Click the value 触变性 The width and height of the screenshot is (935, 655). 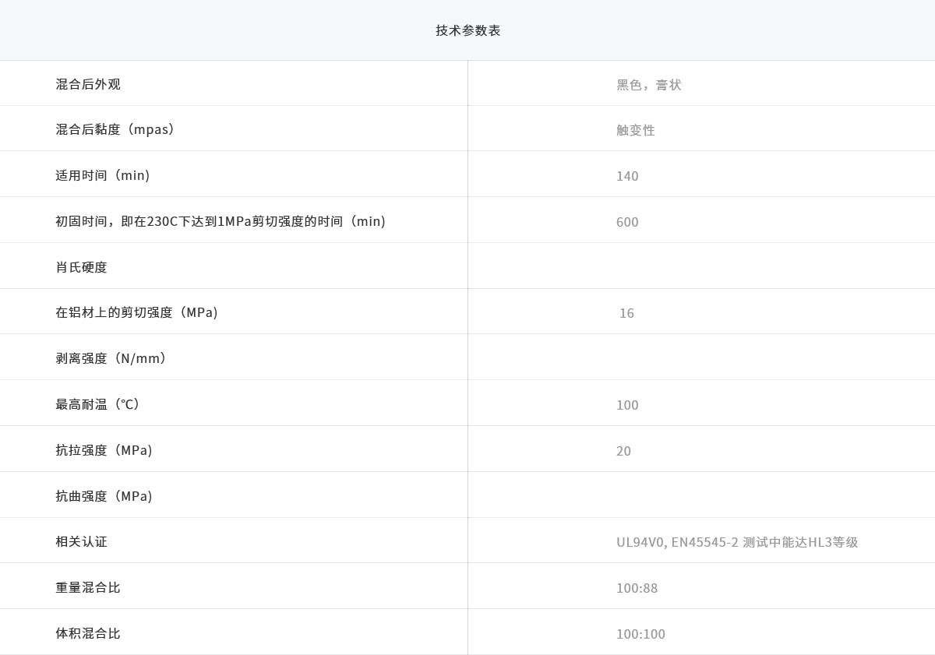(636, 130)
